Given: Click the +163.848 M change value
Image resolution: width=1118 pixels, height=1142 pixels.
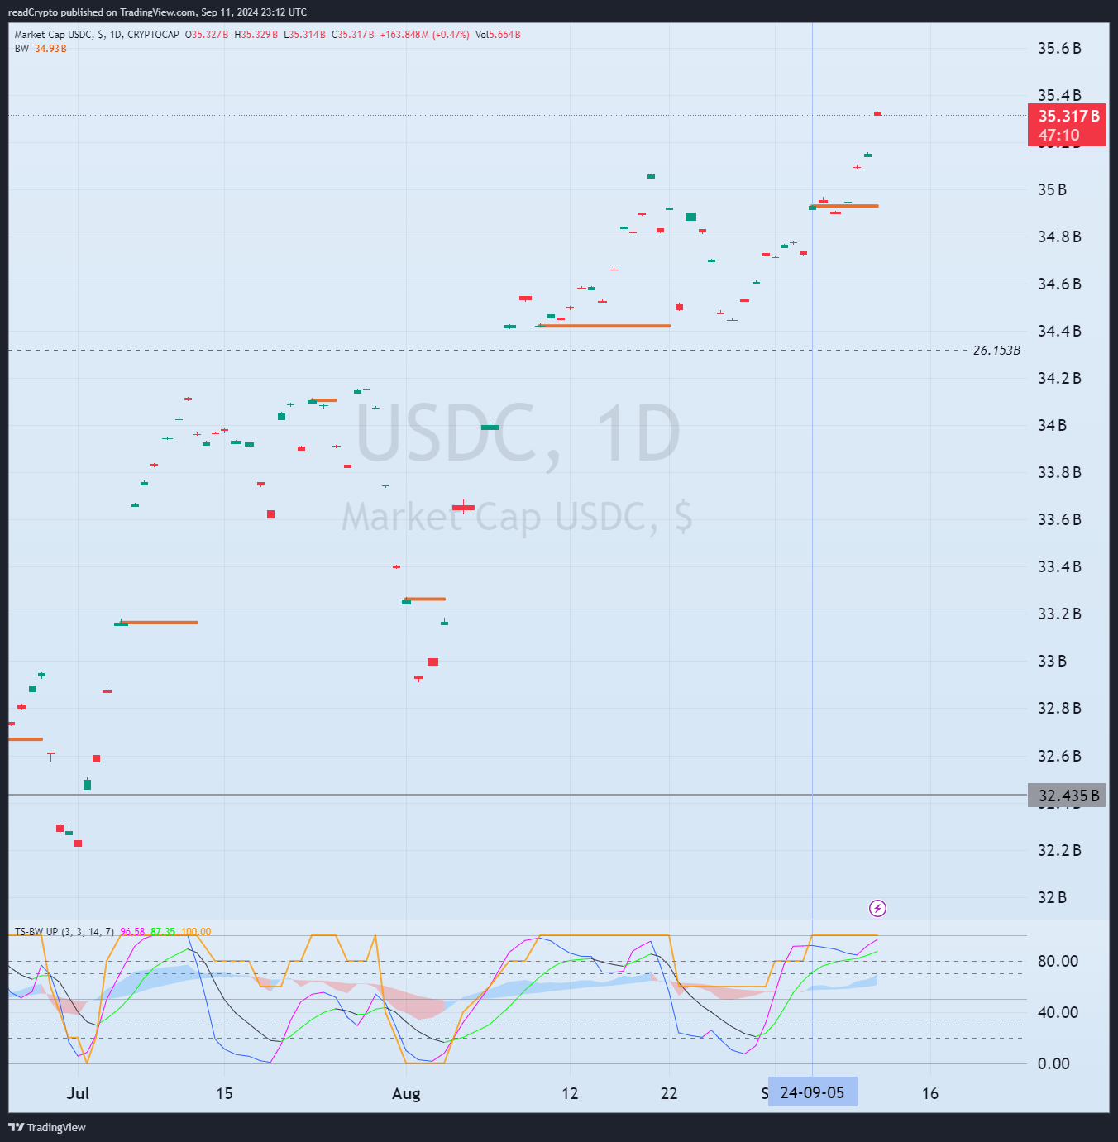Looking at the screenshot, I should (x=404, y=35).
